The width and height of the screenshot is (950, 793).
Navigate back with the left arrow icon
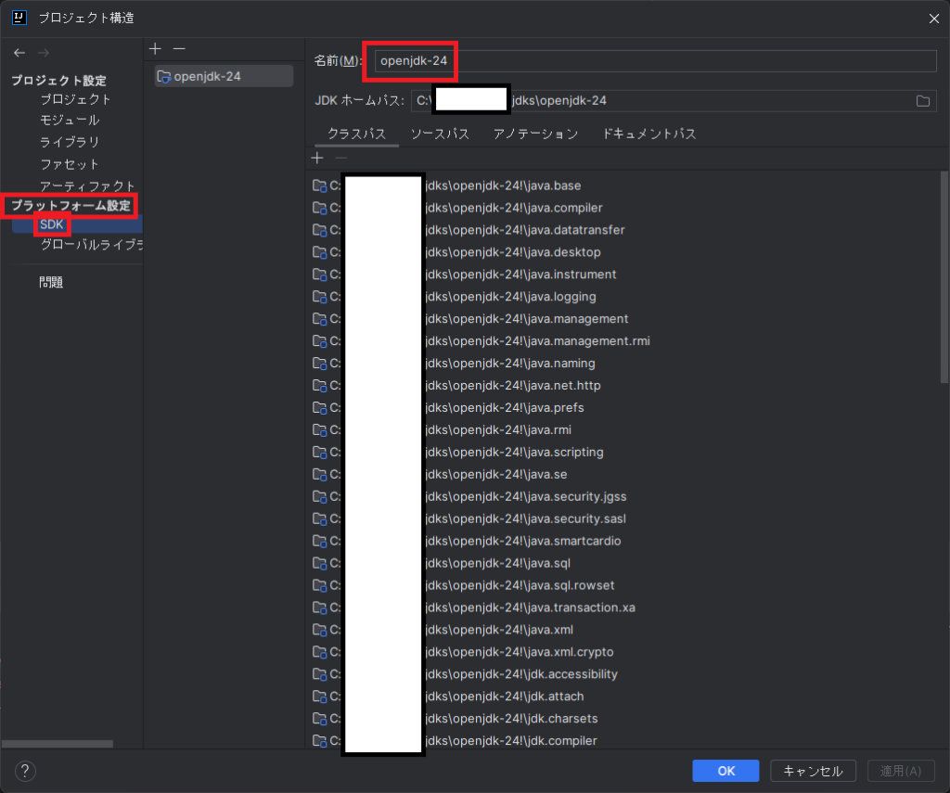[x=19, y=53]
